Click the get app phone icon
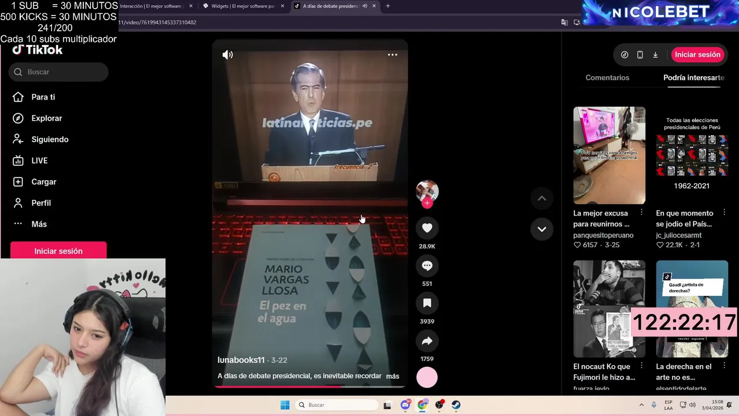The width and height of the screenshot is (739, 416). tap(640, 55)
